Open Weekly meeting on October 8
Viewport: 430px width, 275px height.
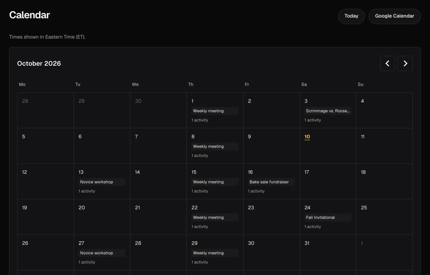tap(215, 146)
